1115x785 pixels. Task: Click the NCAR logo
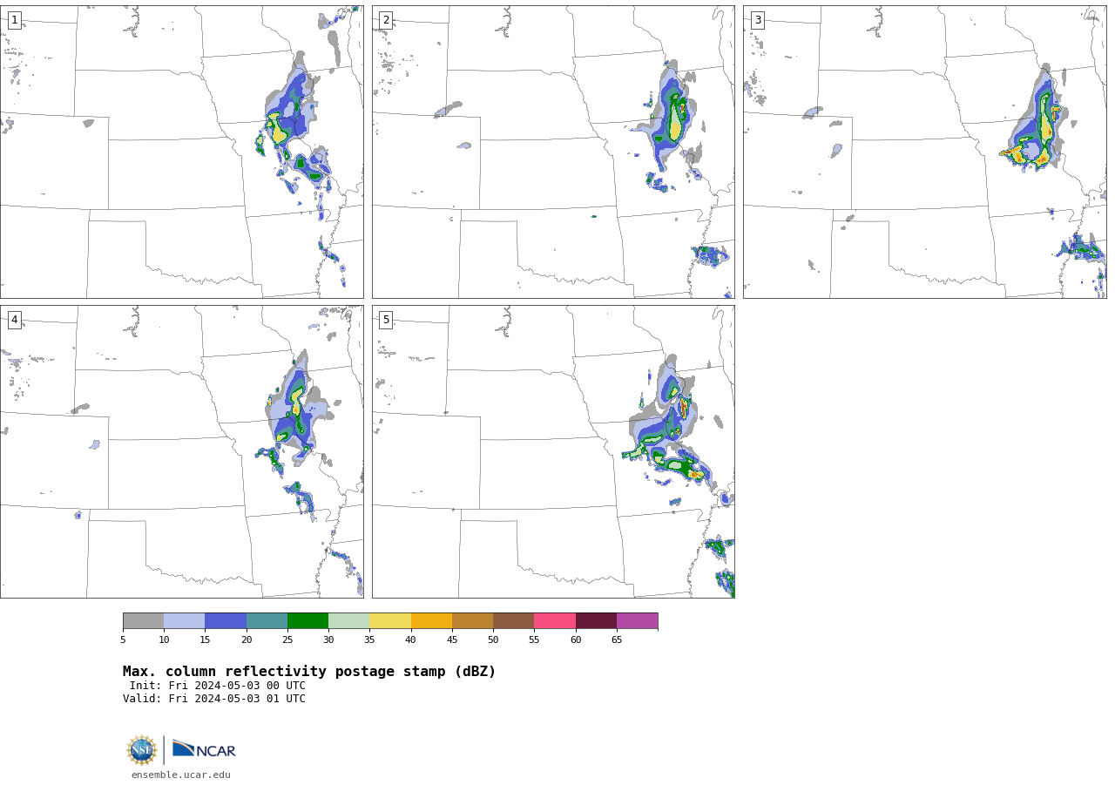tap(204, 750)
